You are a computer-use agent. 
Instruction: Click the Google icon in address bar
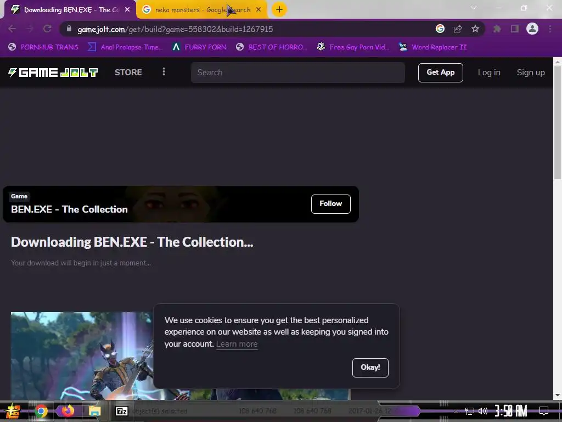[x=440, y=29]
